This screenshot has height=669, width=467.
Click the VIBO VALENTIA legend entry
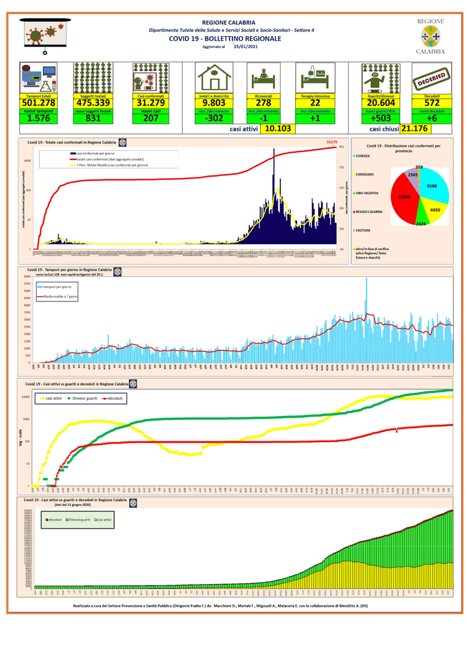[365, 193]
